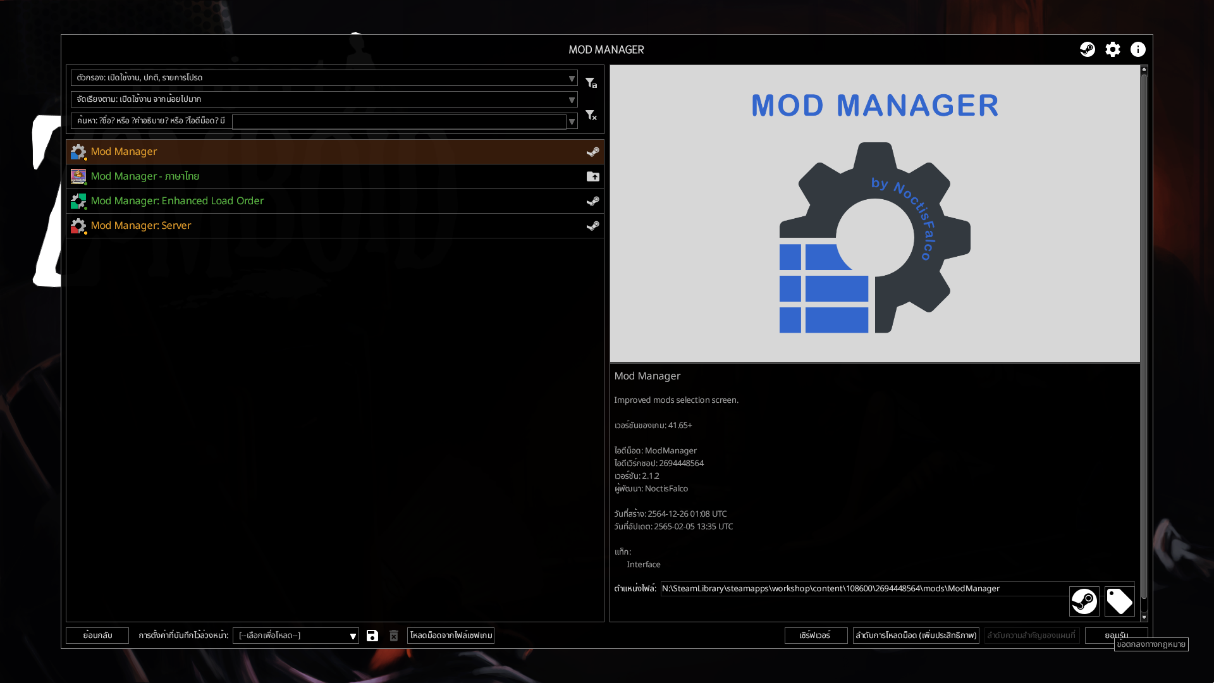Click delete preset trash icon
Viewport: 1214px width, 683px height.
tap(394, 636)
